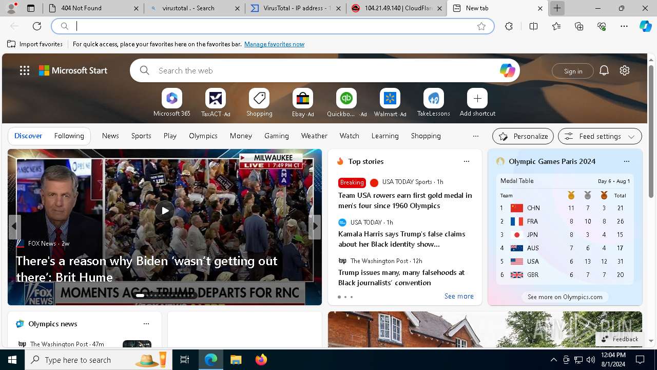
Task: Open Kamala Harris Trump claims story
Action: point(402,239)
